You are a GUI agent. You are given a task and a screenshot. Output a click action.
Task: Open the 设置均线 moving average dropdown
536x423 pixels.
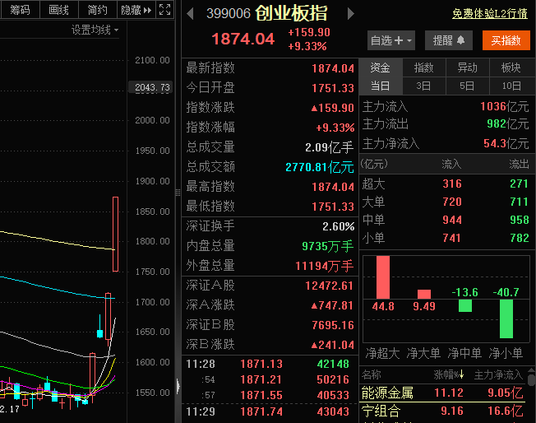[95, 30]
